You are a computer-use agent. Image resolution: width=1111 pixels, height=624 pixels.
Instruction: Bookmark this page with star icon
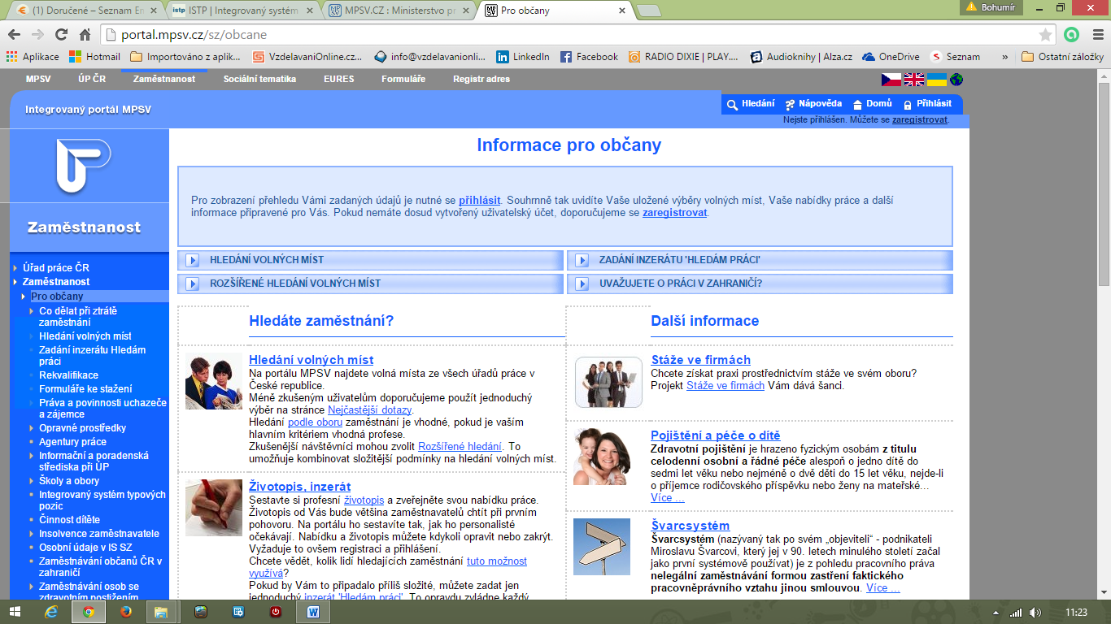coord(1045,35)
